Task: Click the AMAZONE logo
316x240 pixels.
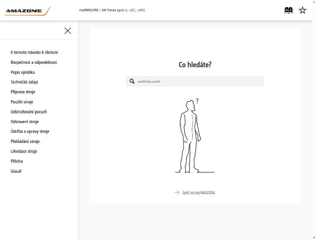Action: [x=28, y=11]
